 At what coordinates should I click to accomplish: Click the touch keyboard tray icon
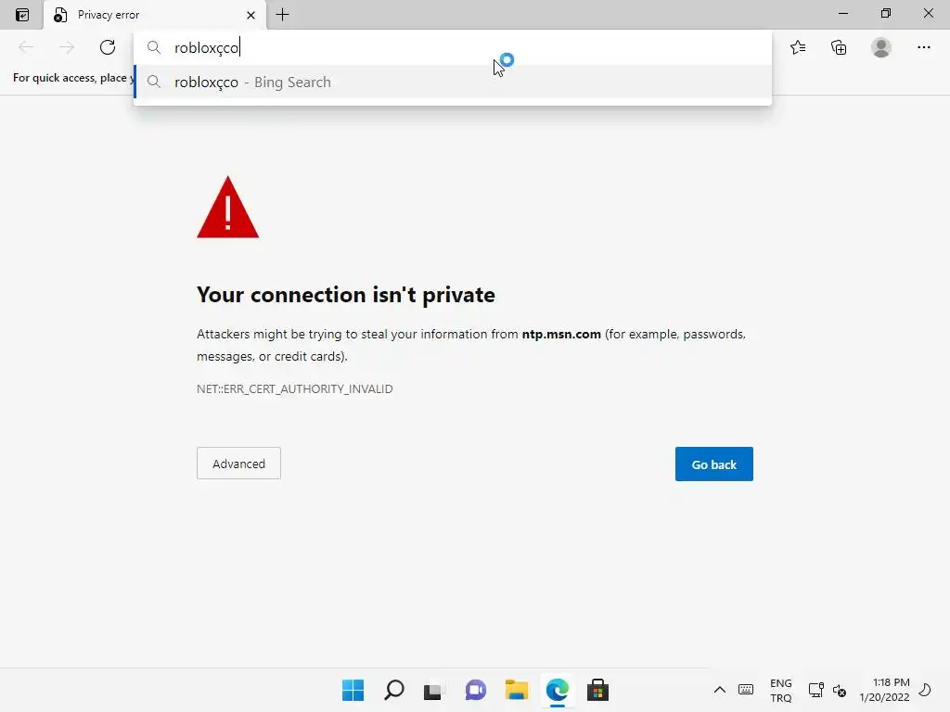pos(746,690)
